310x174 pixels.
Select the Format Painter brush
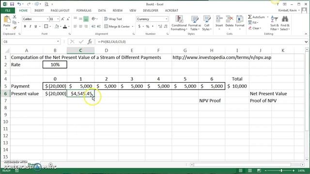point(15,28)
